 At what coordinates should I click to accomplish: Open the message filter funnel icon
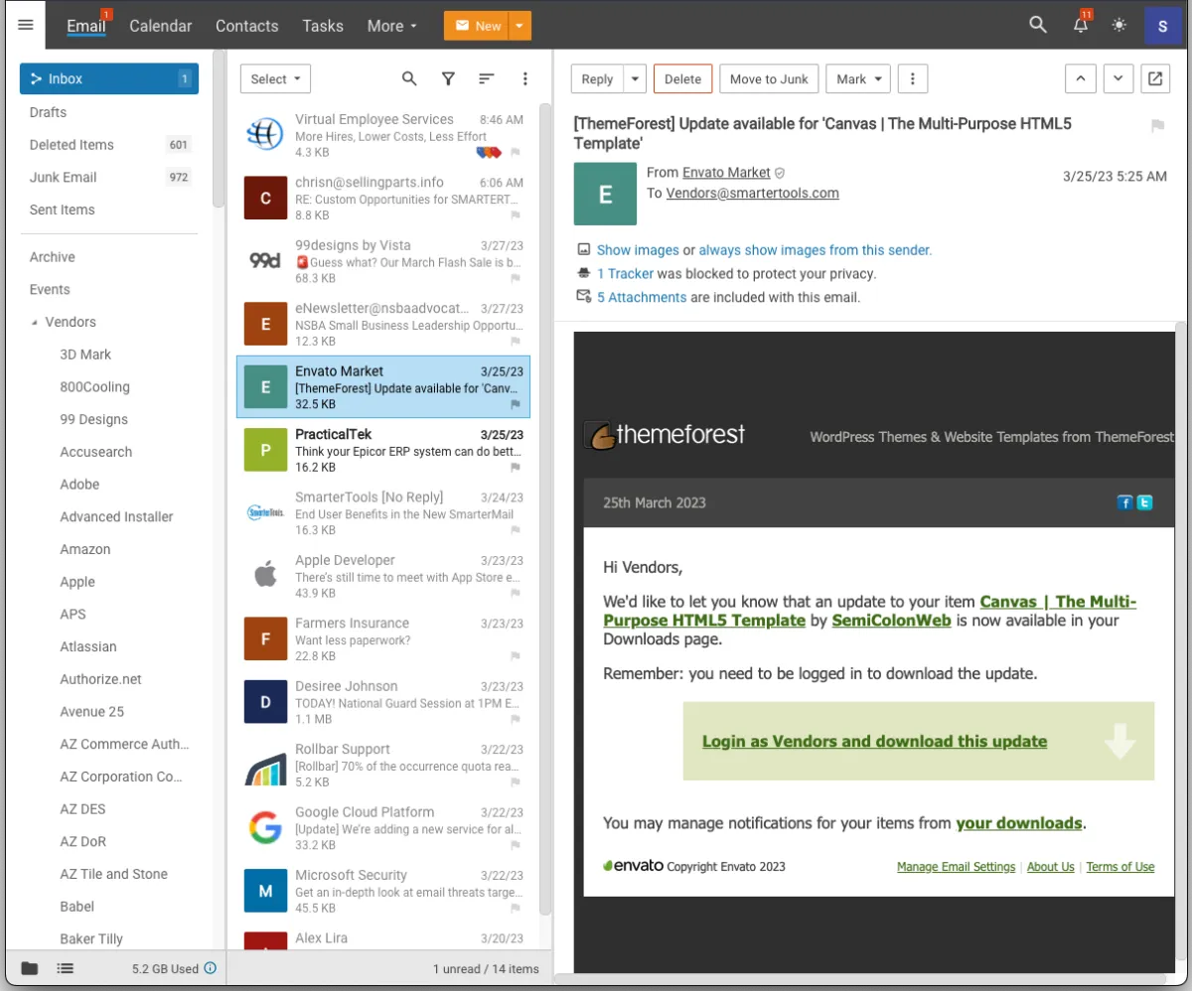point(448,79)
